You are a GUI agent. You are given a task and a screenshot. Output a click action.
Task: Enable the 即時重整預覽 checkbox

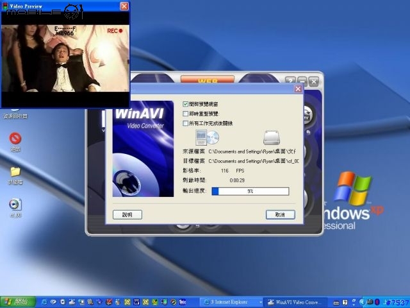tap(185, 114)
